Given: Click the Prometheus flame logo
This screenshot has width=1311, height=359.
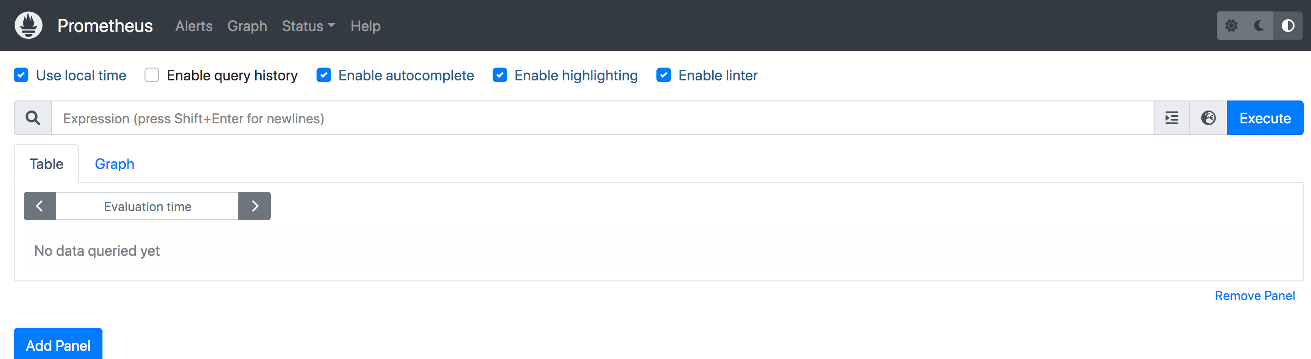Looking at the screenshot, I should [x=28, y=26].
